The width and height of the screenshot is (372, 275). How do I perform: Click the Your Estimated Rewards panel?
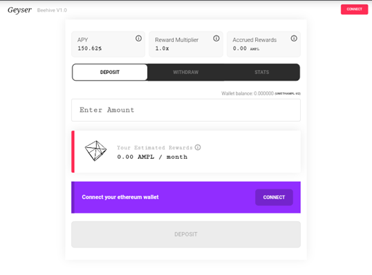pyautogui.click(x=186, y=151)
